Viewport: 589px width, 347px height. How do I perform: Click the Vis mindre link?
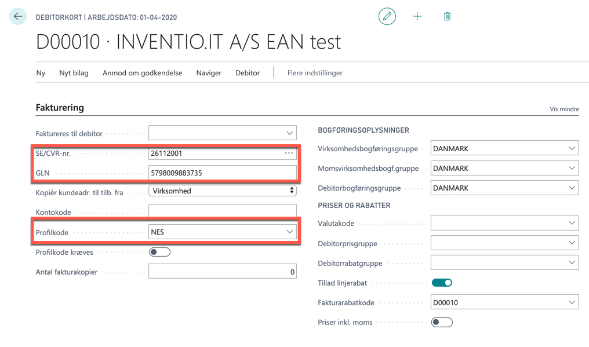564,109
